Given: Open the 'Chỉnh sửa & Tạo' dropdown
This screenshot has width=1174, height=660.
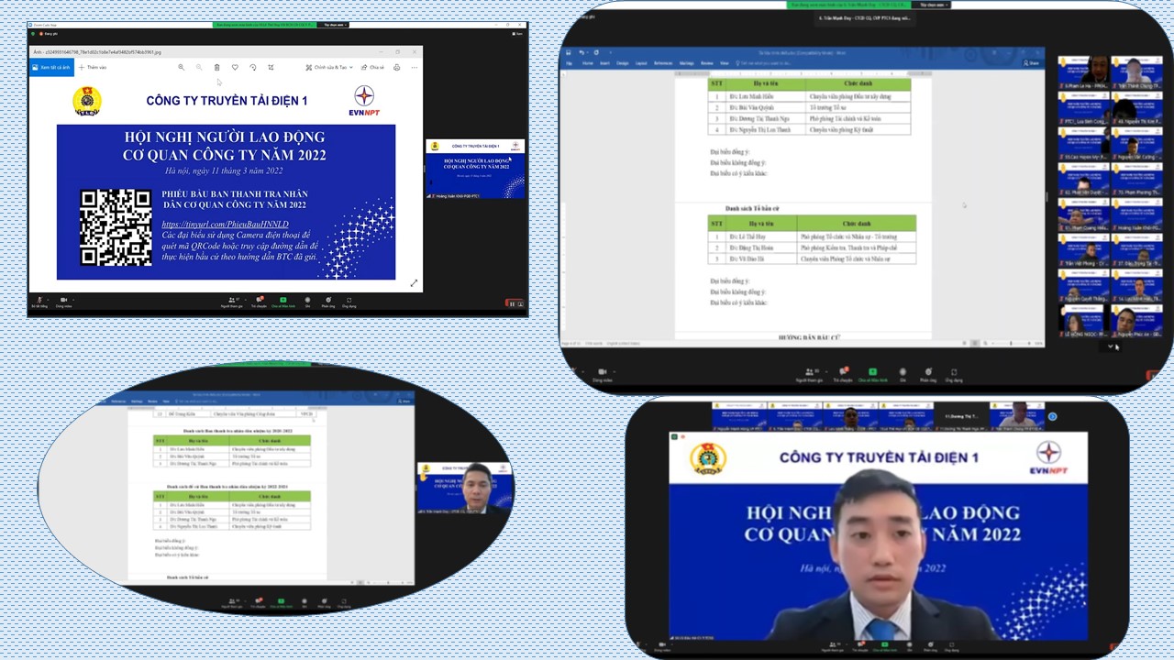Looking at the screenshot, I should [x=329, y=67].
